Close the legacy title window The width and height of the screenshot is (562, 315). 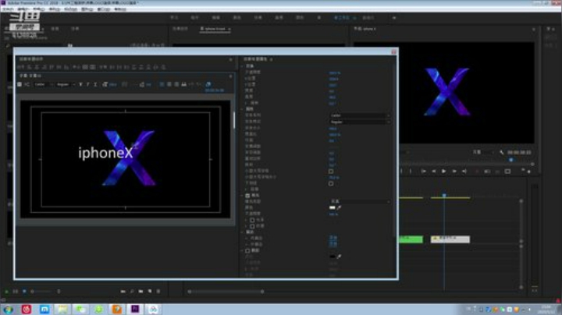(393, 52)
